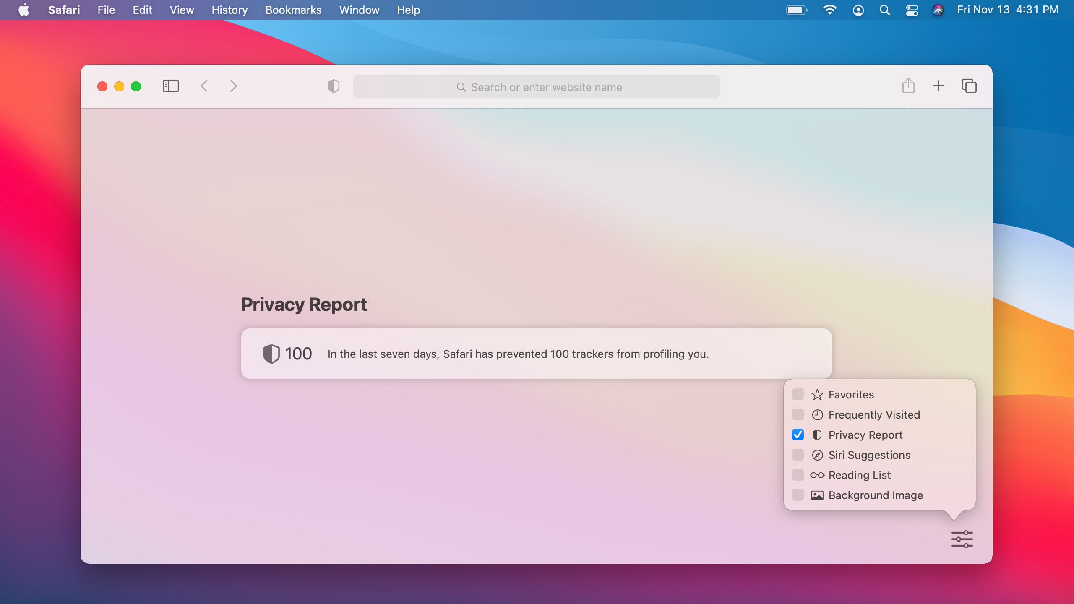This screenshot has width=1074, height=604.
Task: Click the Frequently Visited label
Action: pos(874,415)
